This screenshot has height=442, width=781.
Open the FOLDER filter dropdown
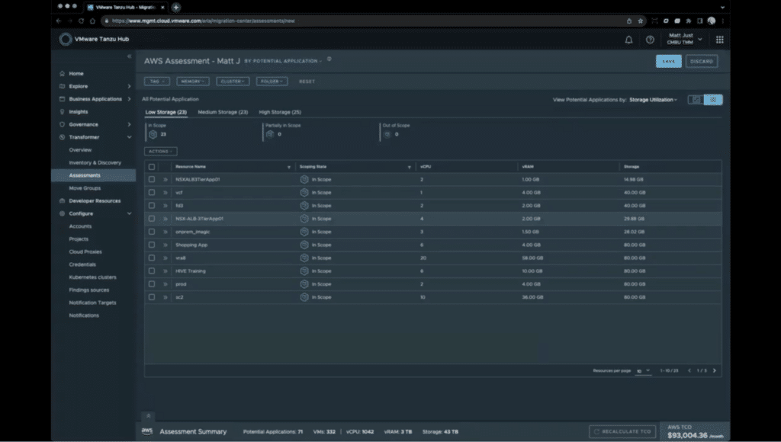click(272, 81)
